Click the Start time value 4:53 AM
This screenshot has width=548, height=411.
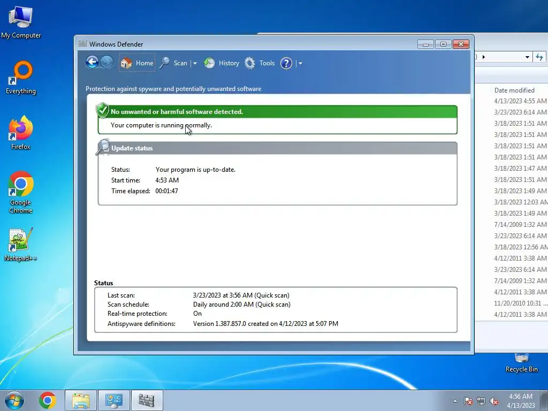click(x=167, y=180)
